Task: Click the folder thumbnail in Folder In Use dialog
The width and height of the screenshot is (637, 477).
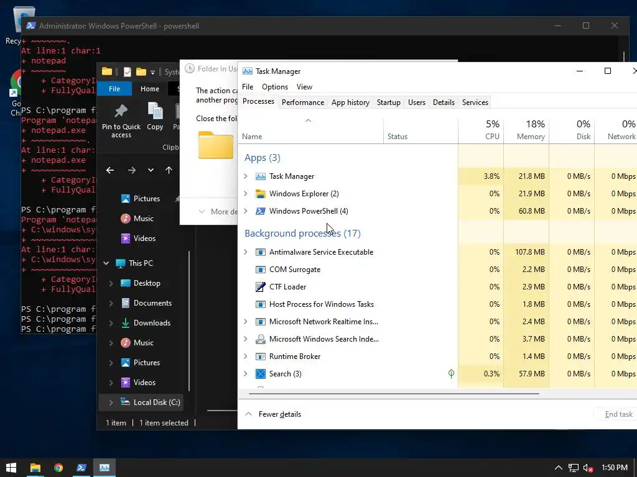Action: tap(216, 145)
